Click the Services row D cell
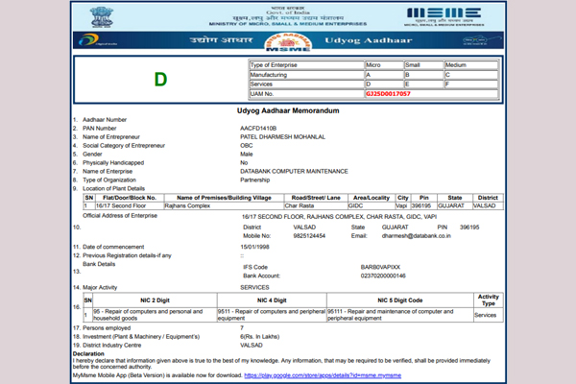 (x=384, y=84)
